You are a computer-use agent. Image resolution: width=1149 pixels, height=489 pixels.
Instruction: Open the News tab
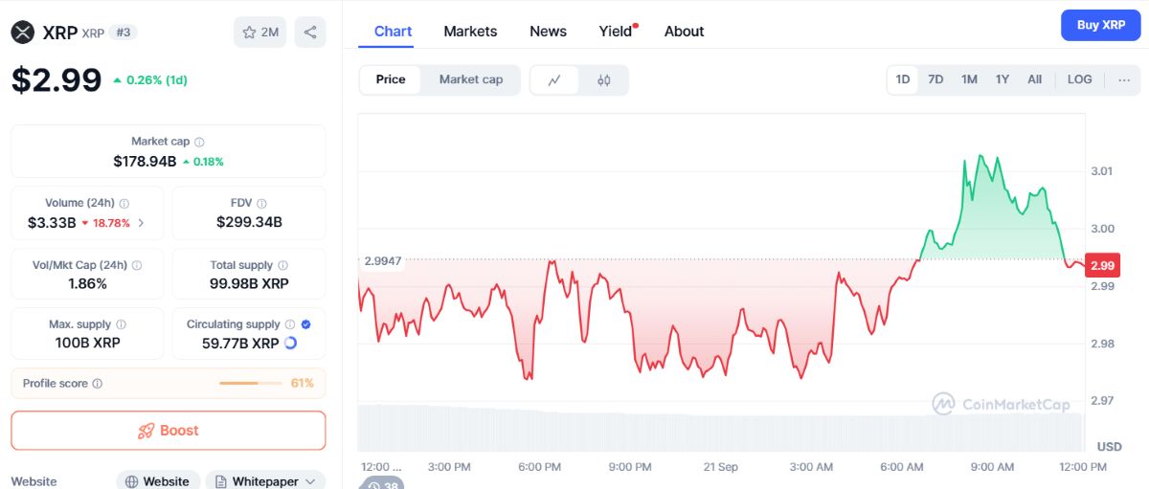[548, 31]
